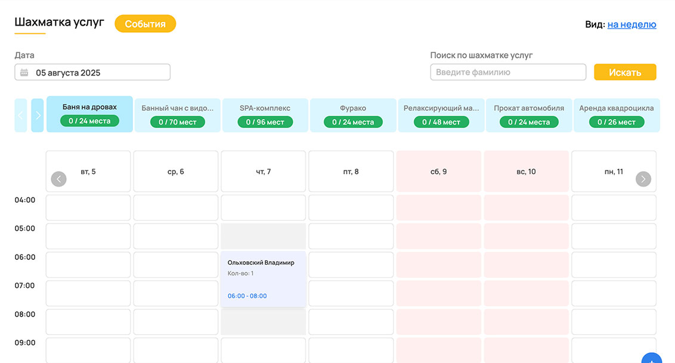675x363 pixels.
Task: Open Ольховский Владимир booking card
Action: 263,278
